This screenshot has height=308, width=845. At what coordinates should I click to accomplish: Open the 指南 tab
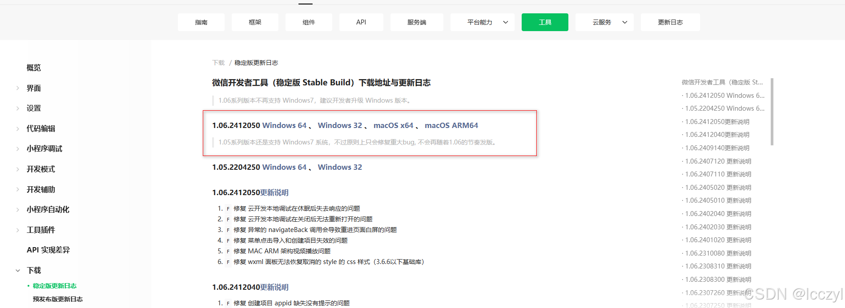(201, 22)
